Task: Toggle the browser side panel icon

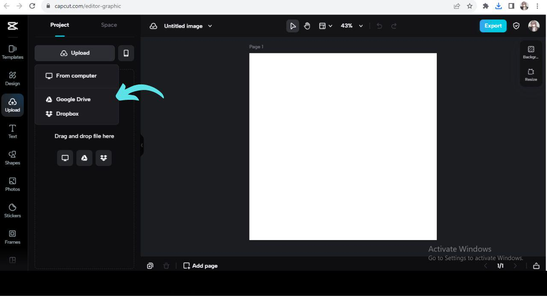Action: coord(511,6)
